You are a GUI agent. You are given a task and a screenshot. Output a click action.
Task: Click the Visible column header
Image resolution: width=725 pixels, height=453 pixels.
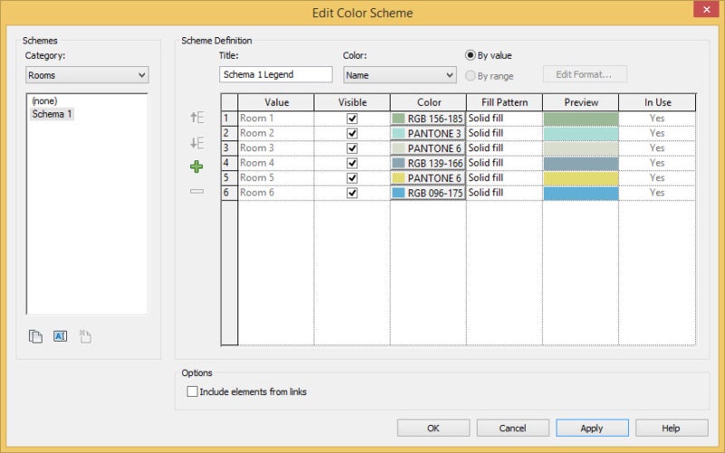352,102
